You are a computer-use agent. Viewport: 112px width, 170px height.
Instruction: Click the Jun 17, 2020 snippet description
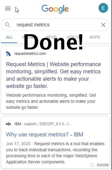coord(55,153)
